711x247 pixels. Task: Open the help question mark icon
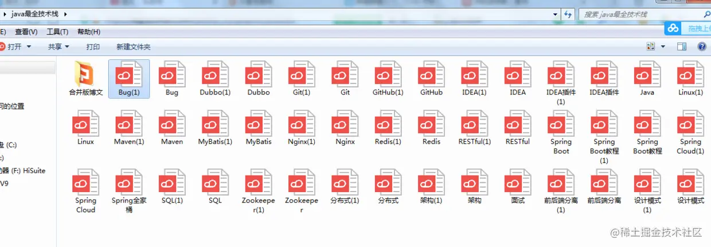pyautogui.click(x=701, y=46)
